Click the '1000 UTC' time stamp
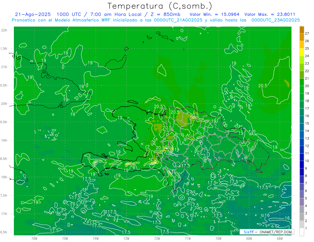Screen dimensions: 314x242 69,14
